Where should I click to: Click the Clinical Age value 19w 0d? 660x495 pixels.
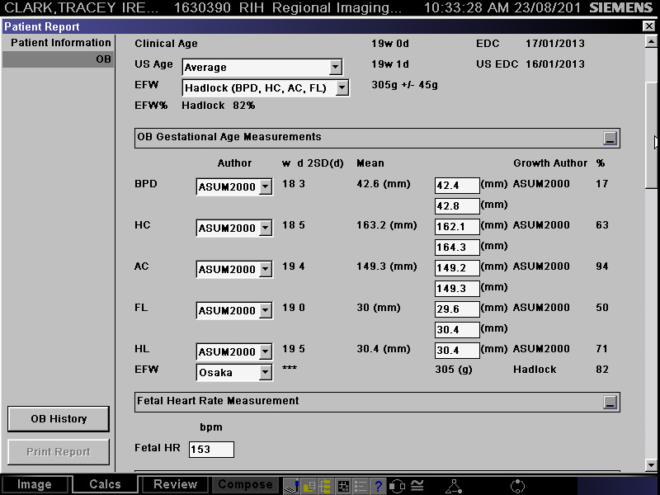click(389, 44)
